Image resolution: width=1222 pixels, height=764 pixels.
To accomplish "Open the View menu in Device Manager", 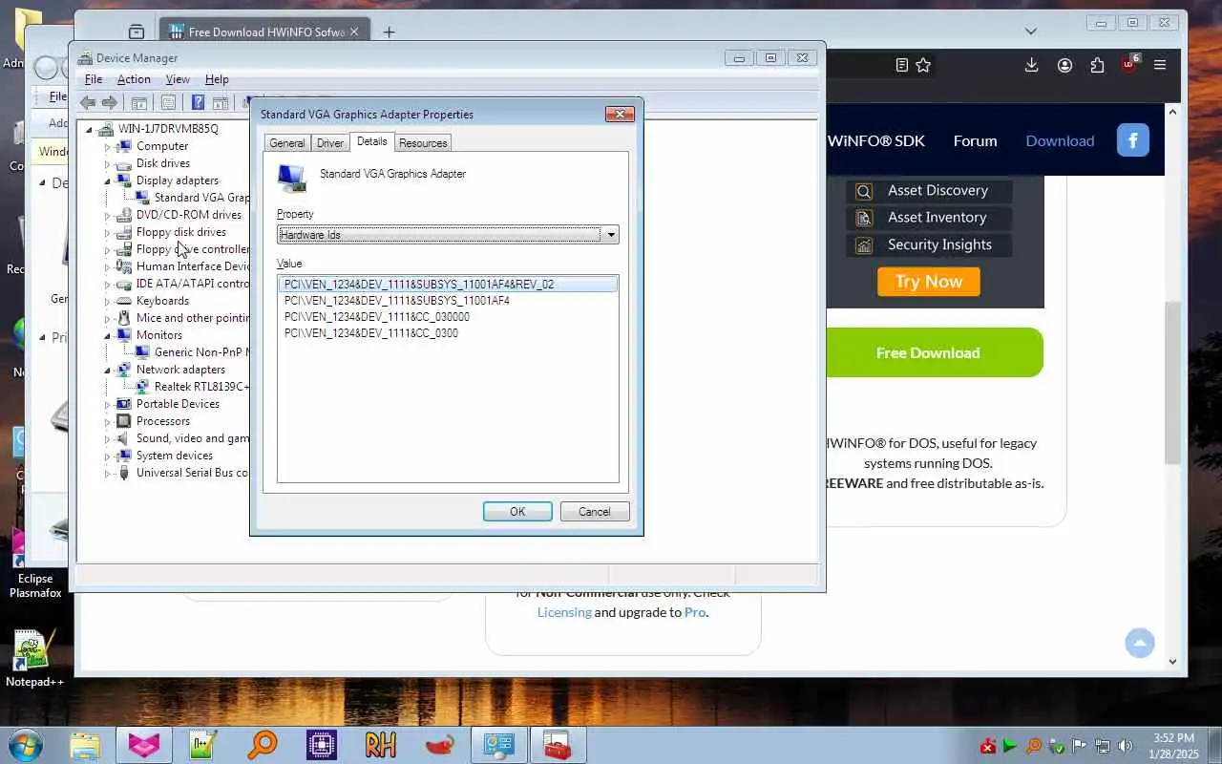I will [x=178, y=79].
